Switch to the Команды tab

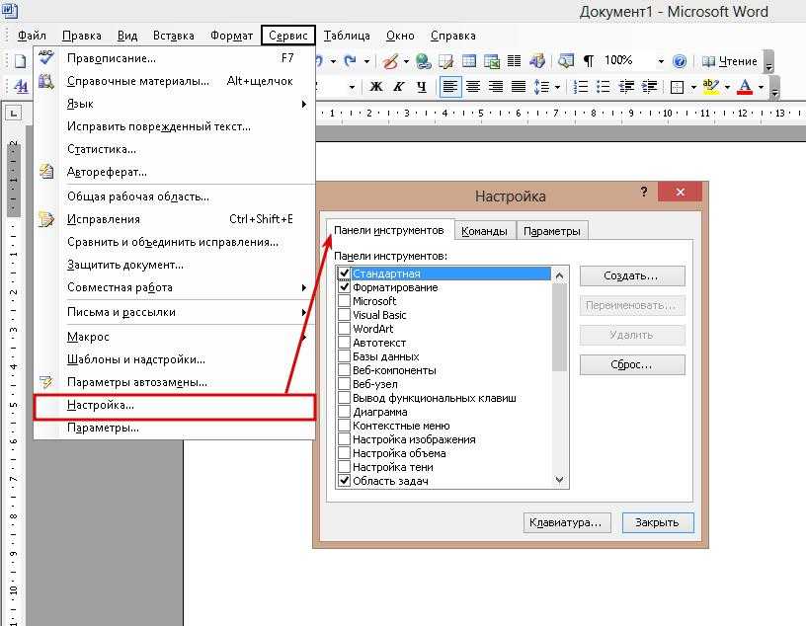tap(484, 231)
